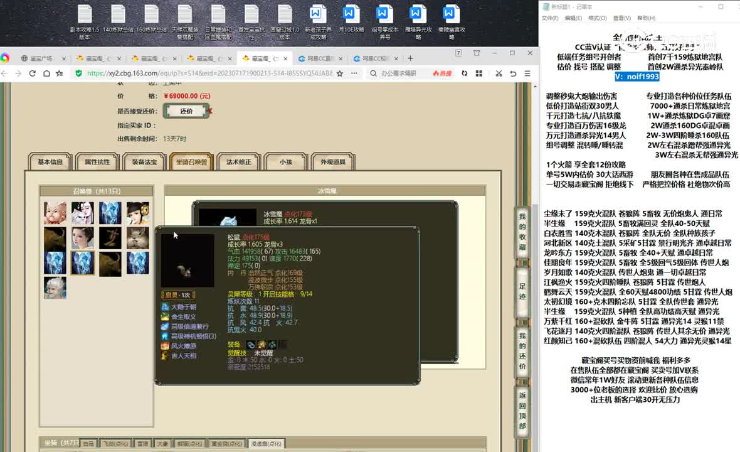Viewport: 740px width, 452px height.
Task: Select the black-hat woman pet thumbnail
Action: [x=138, y=213]
